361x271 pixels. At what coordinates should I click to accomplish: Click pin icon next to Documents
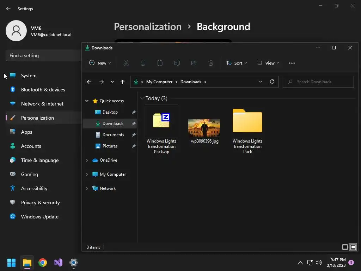point(134,135)
